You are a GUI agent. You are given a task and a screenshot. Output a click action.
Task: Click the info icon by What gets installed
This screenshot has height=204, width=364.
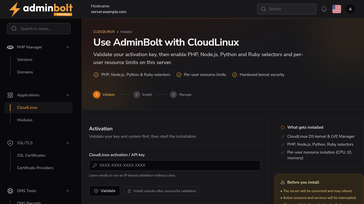coord(283,127)
